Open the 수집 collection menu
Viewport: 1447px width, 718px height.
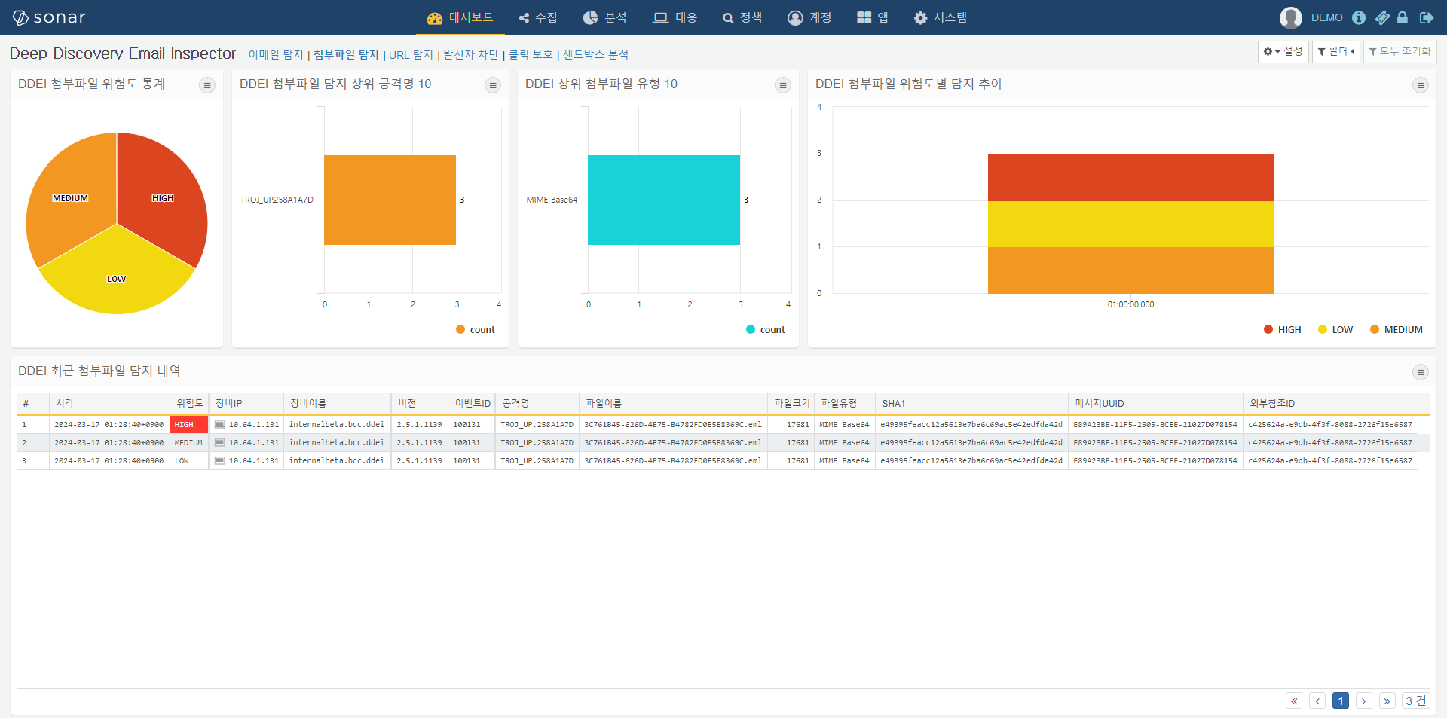tap(538, 17)
